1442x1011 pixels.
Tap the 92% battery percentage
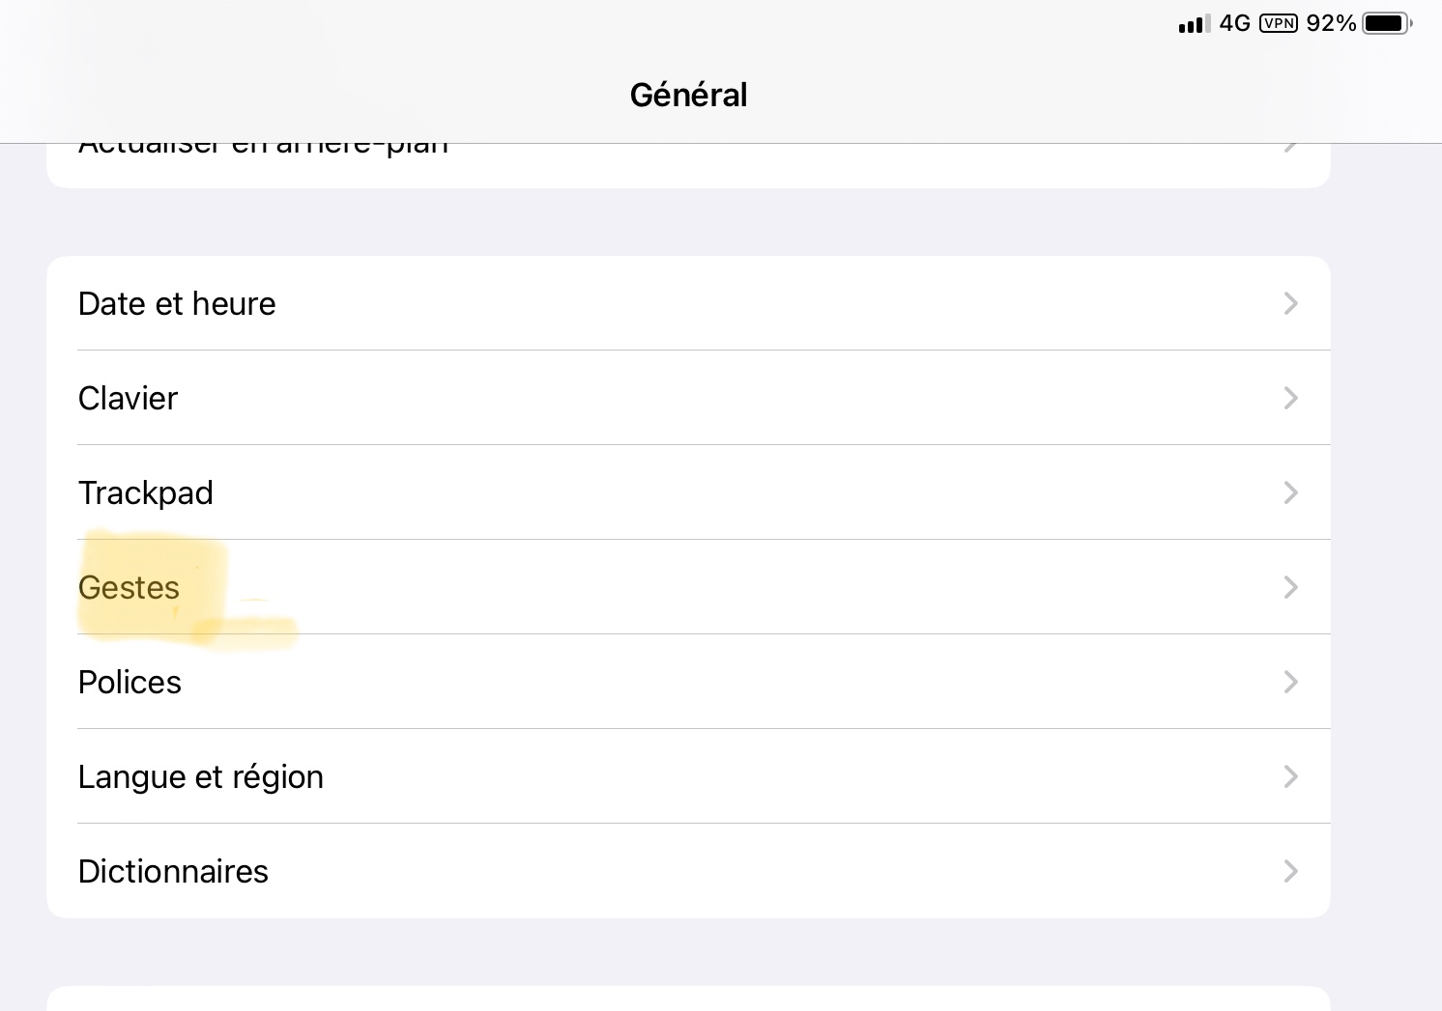pyautogui.click(x=1331, y=23)
